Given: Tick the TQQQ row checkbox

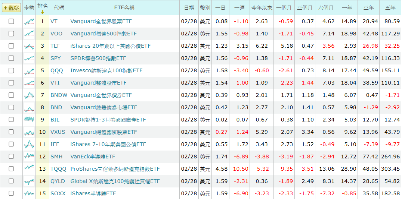Looking at the screenshot, I should tap(11, 168).
